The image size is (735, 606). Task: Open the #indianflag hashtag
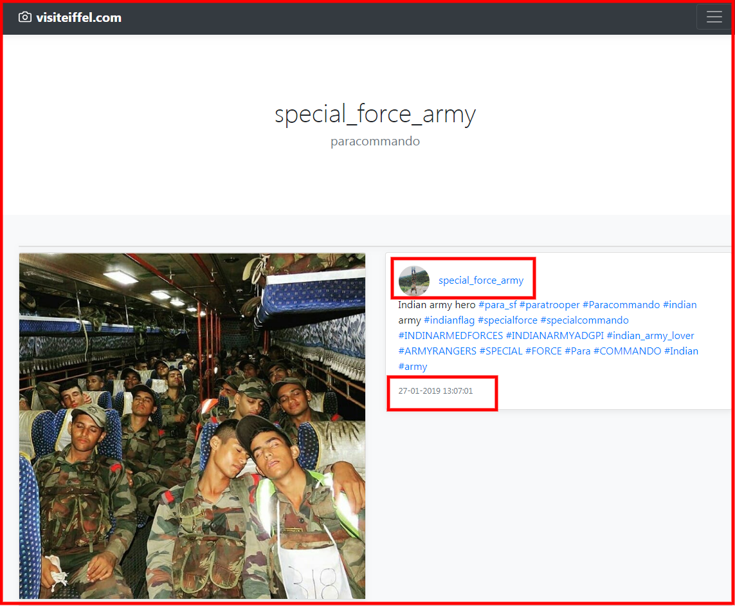click(449, 320)
